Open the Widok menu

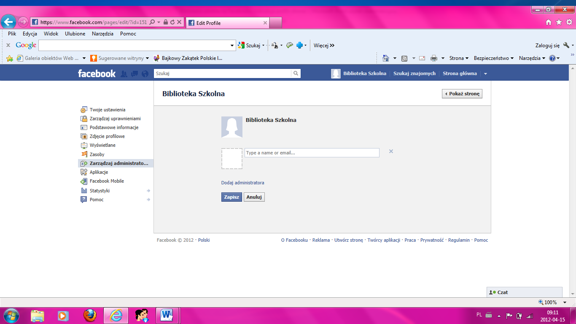tap(51, 34)
